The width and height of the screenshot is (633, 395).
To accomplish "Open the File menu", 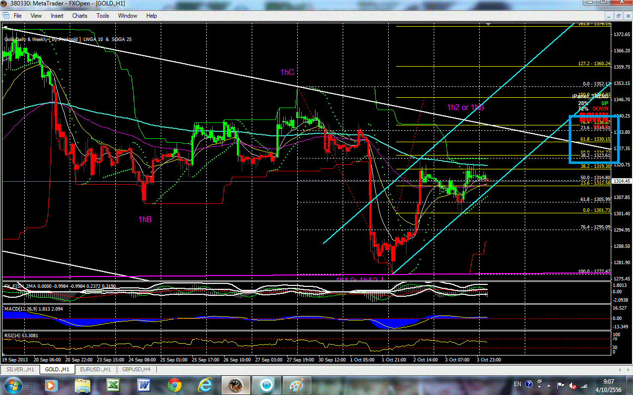I will (17, 16).
